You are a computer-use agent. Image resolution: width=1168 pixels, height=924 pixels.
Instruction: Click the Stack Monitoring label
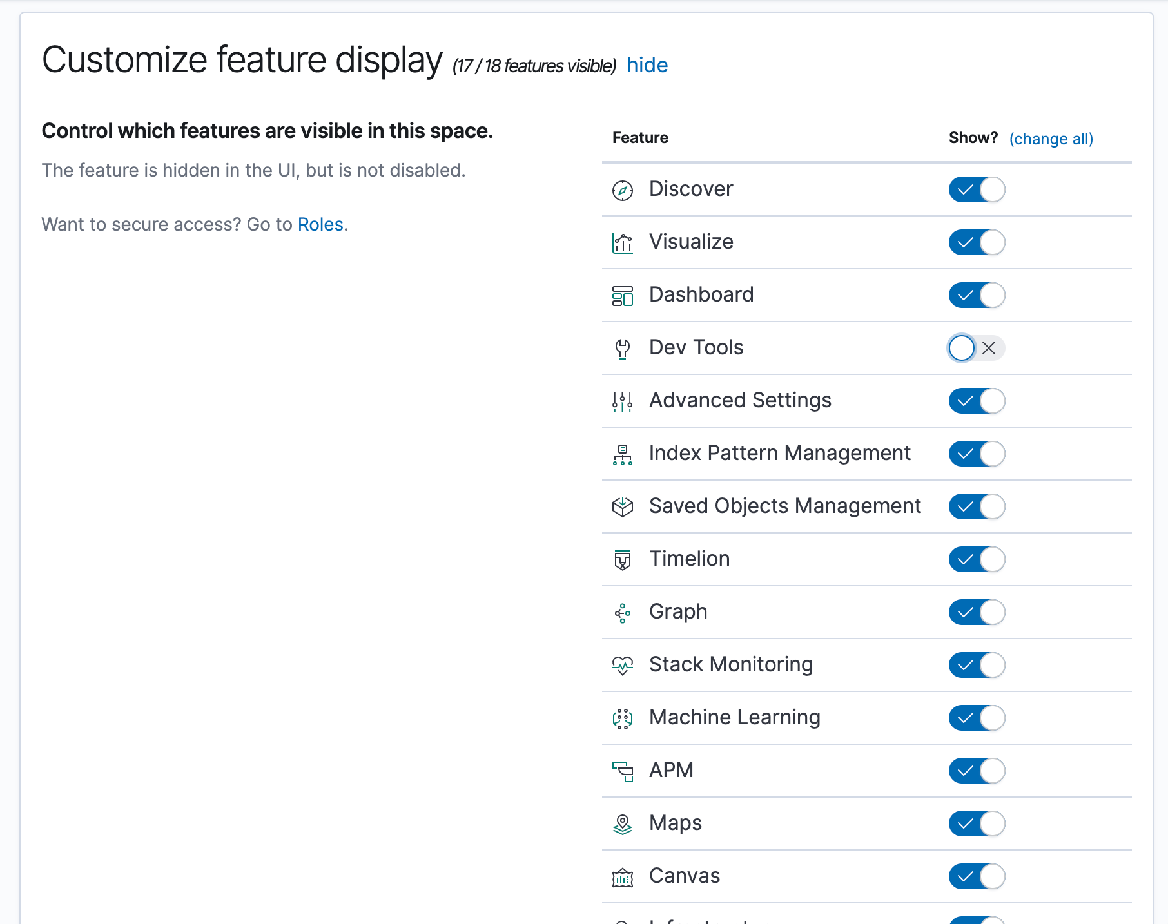731,664
